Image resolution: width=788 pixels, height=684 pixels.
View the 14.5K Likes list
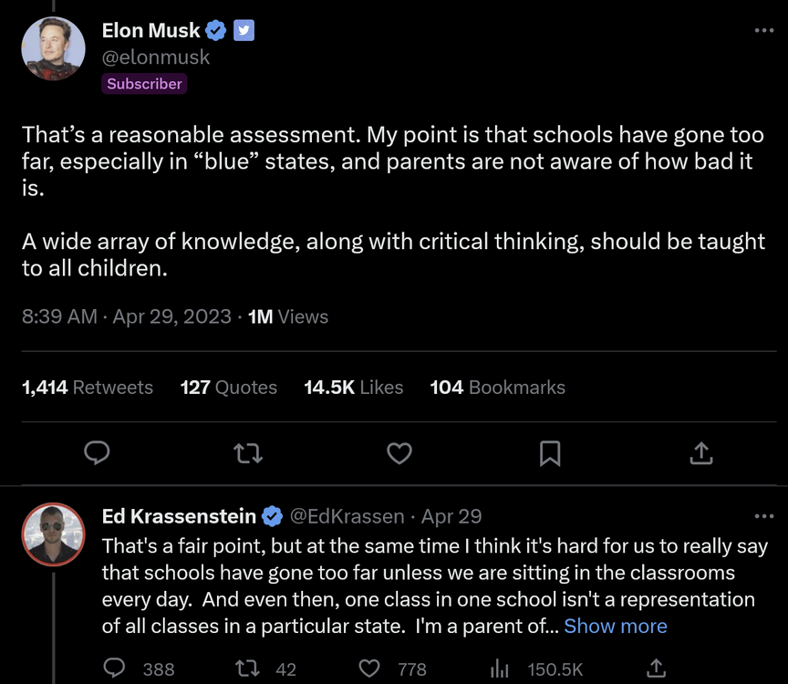353,388
